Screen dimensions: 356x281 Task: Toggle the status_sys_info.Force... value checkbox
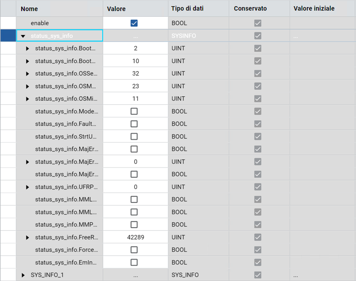tap(134, 250)
